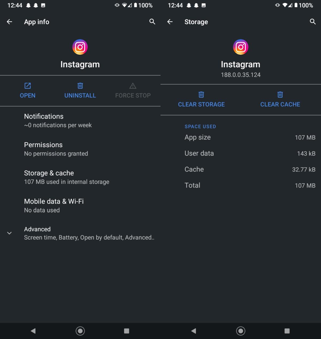The width and height of the screenshot is (321, 339).
Task: Clear Instagram storage
Action: pos(201,100)
